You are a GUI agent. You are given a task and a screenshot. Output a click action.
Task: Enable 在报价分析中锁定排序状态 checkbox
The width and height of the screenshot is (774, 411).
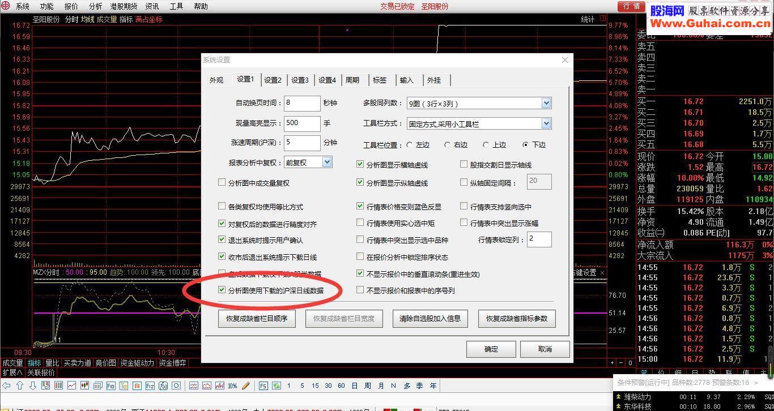(360, 256)
